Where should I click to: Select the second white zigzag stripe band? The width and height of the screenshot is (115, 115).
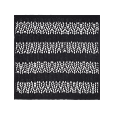coord(57,48)
